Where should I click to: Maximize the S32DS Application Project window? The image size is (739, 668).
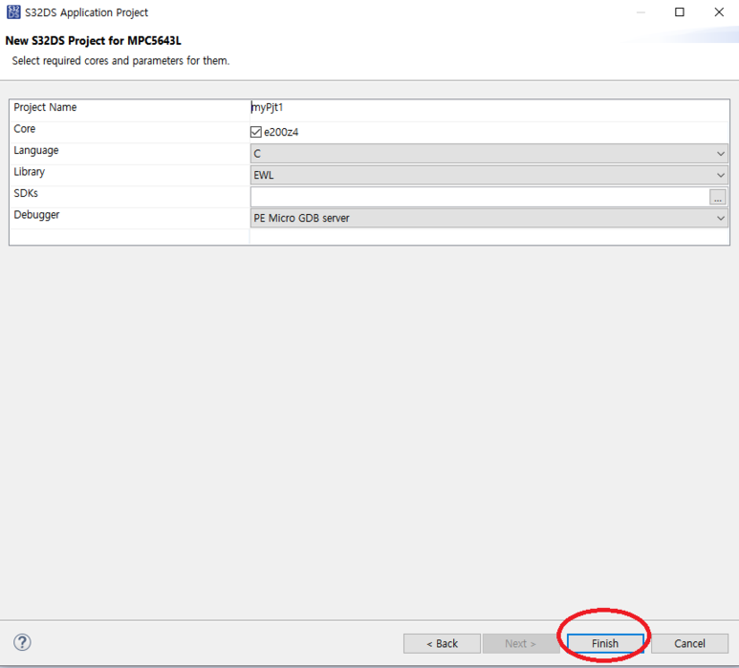click(x=680, y=12)
